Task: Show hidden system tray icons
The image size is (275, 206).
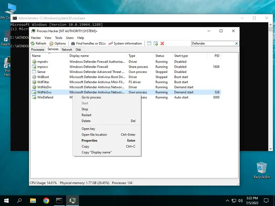Action: 227,201
